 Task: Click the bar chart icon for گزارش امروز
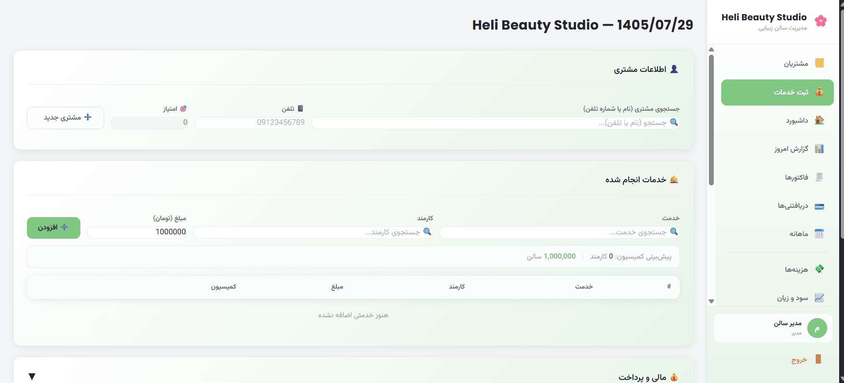coord(819,149)
